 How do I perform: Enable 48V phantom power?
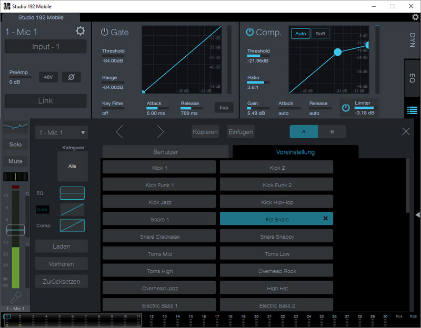[x=48, y=77]
